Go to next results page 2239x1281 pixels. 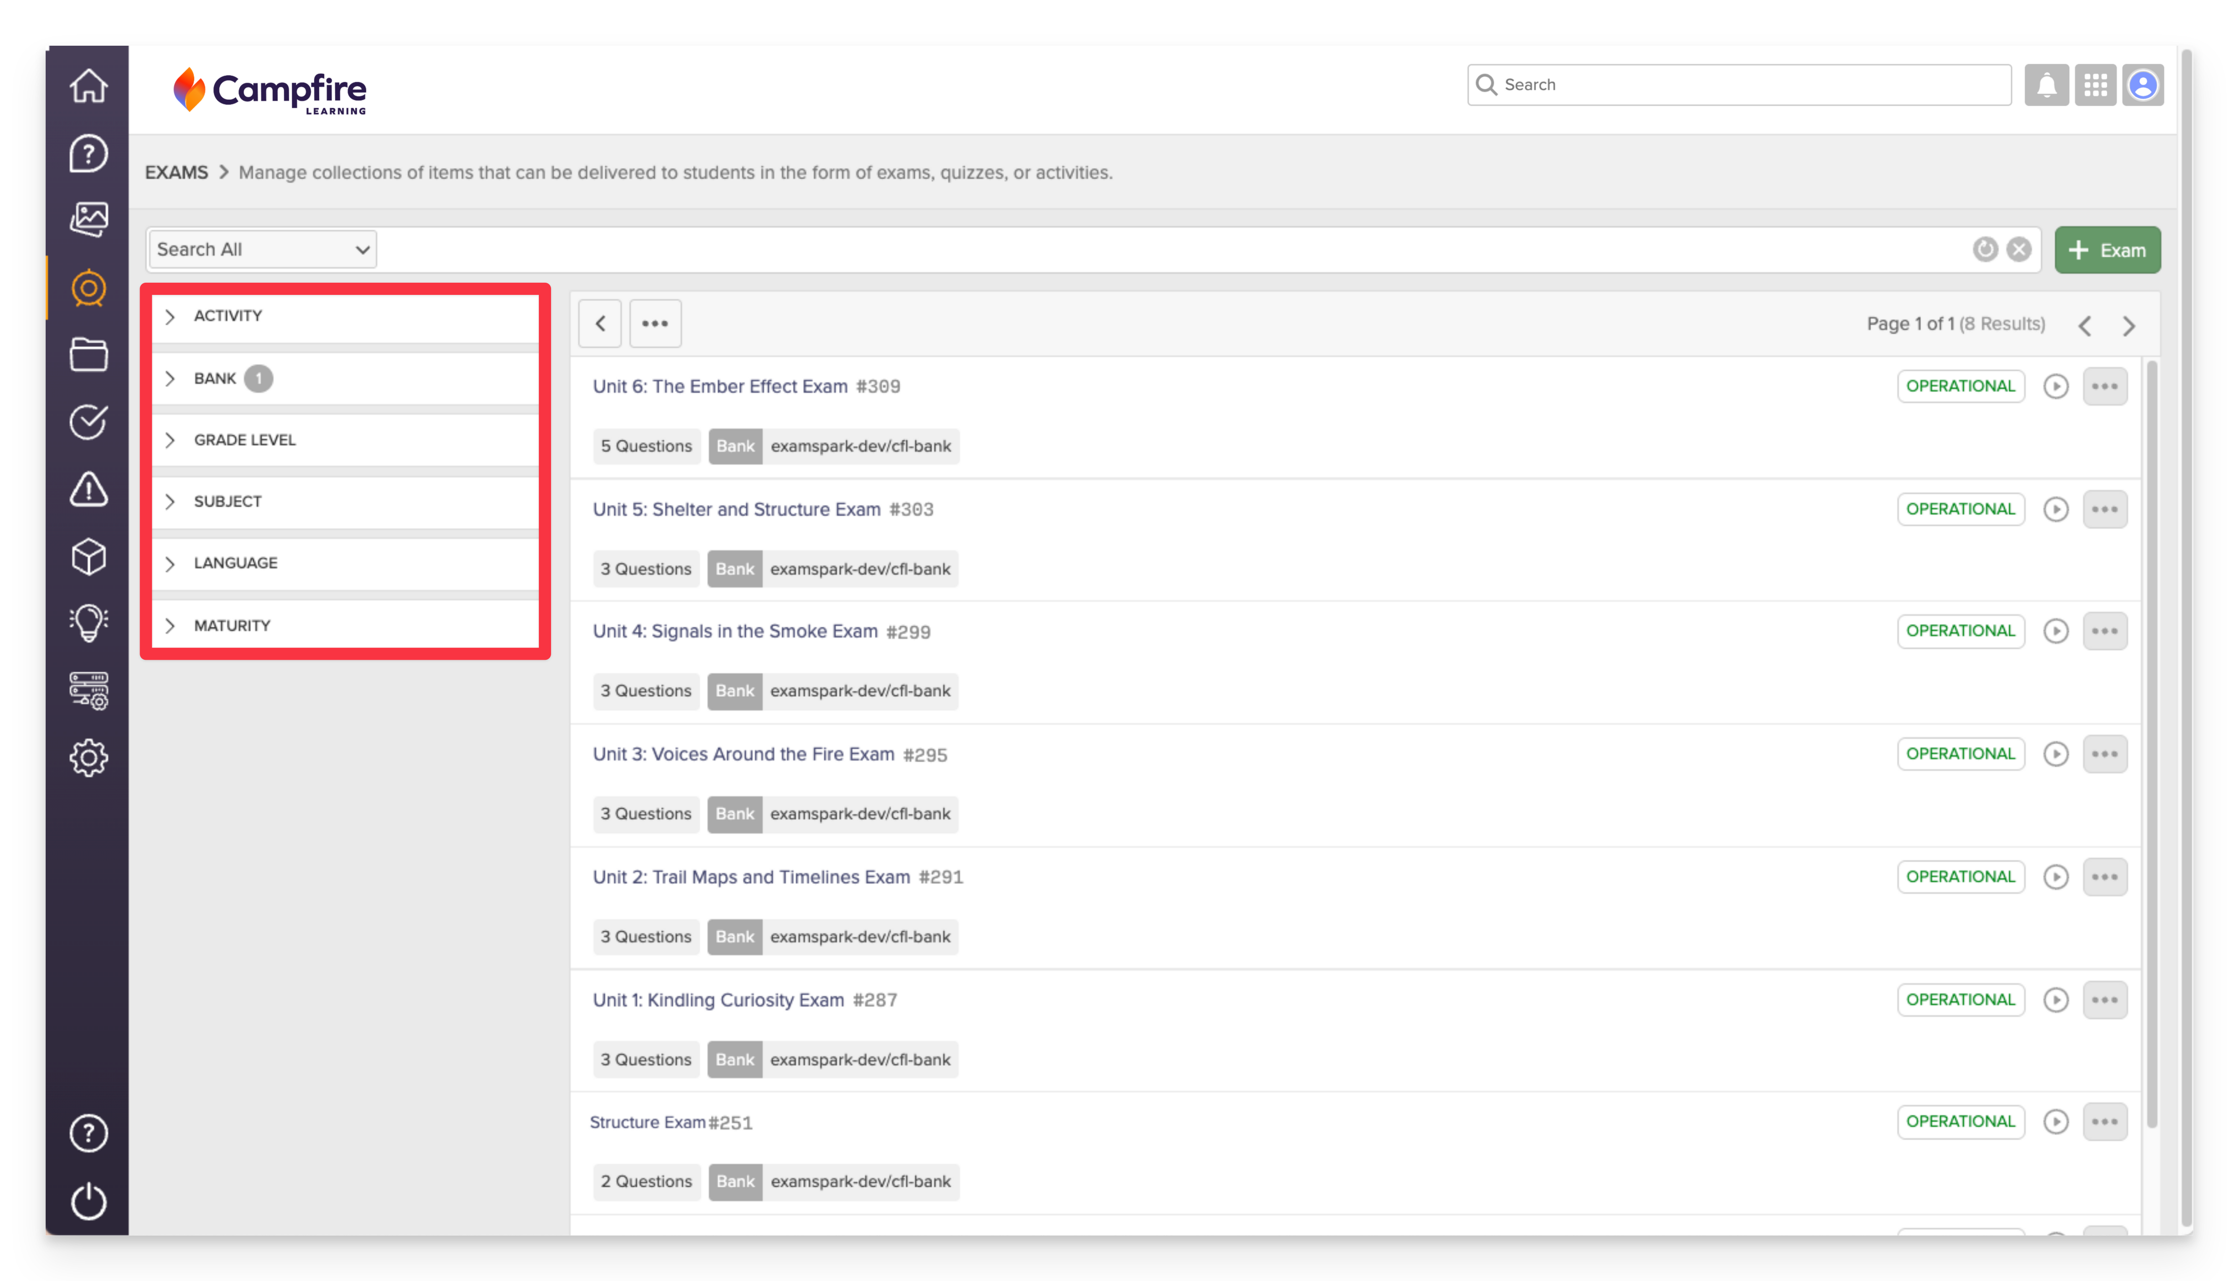point(2129,325)
